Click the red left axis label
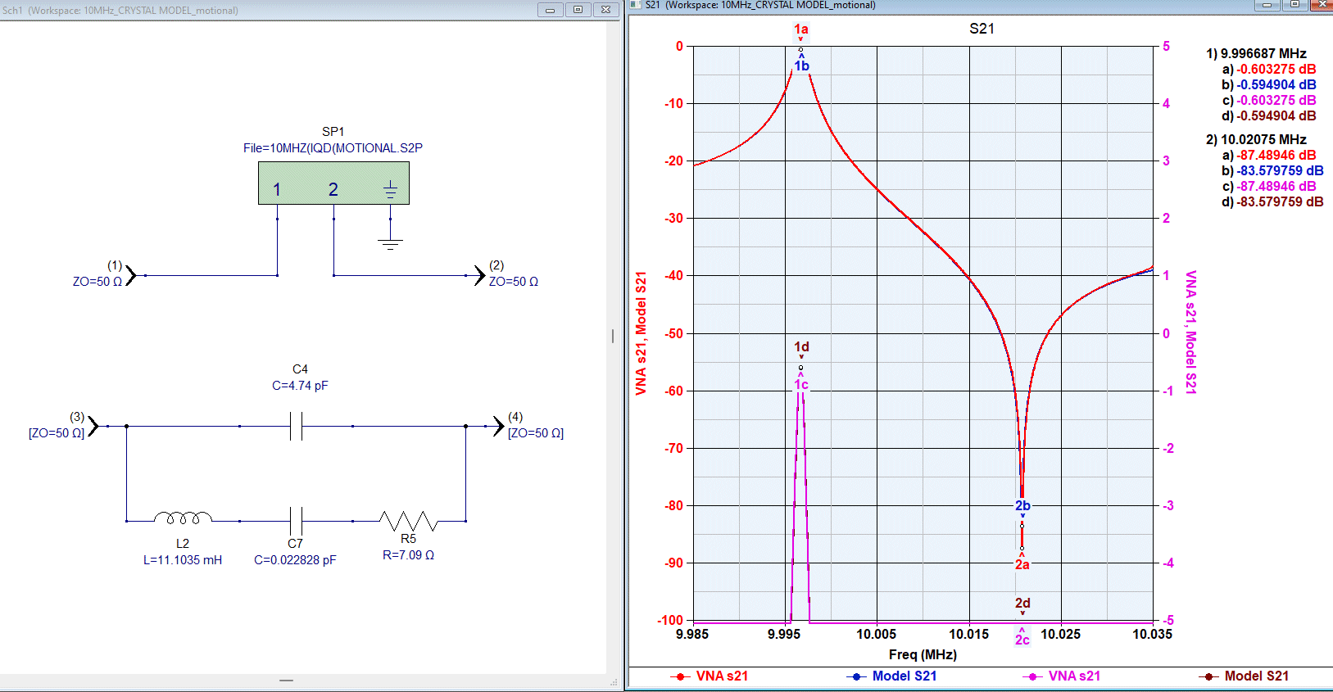 coord(642,333)
